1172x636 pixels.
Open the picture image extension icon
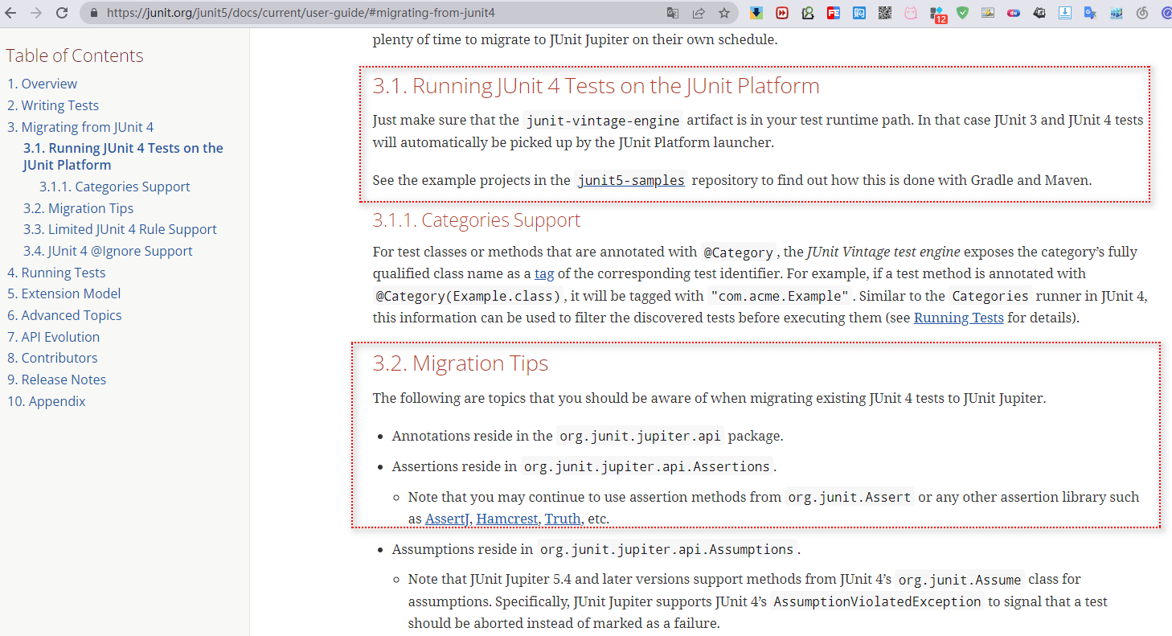click(988, 13)
